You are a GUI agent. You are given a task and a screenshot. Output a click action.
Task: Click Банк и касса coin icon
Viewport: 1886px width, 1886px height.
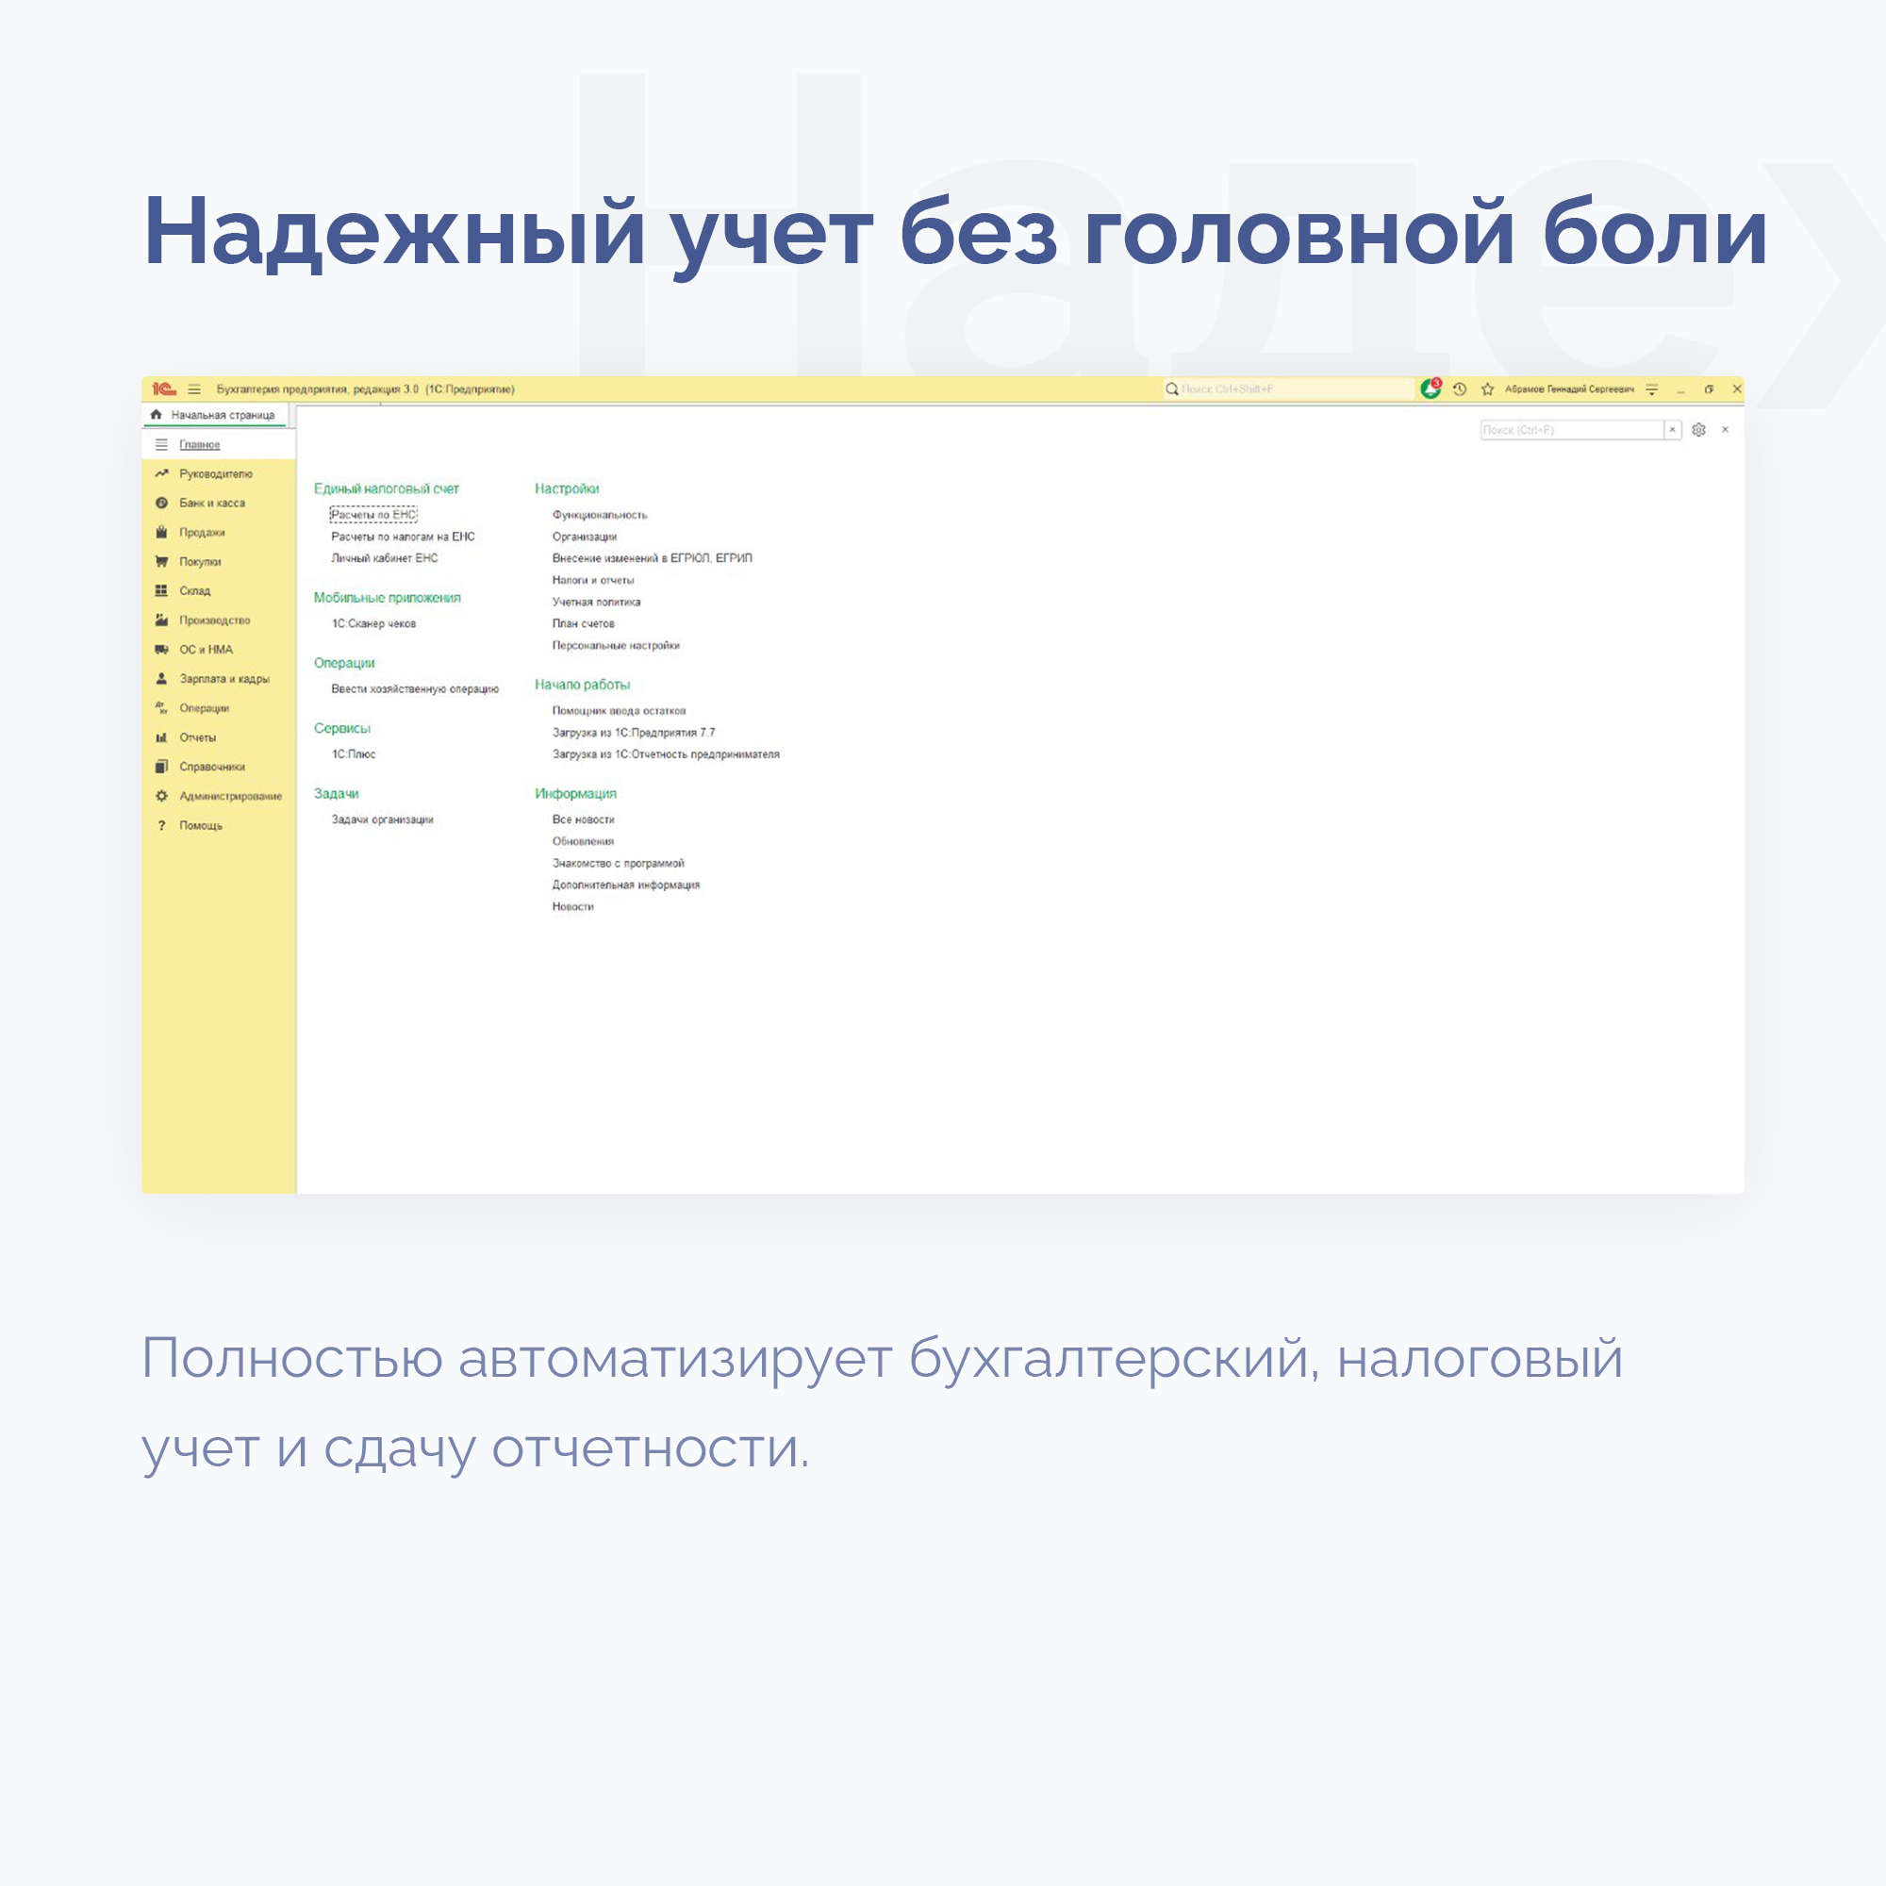click(x=162, y=504)
